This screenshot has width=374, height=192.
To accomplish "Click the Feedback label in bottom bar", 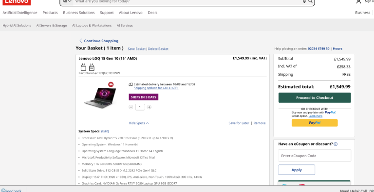I will coord(13,191).
